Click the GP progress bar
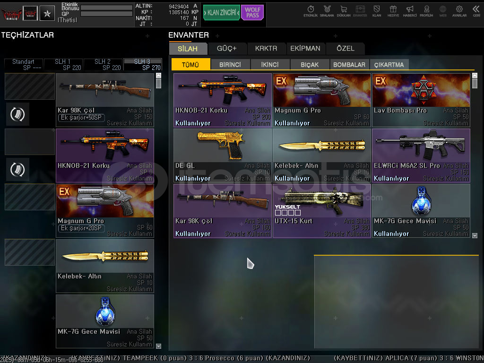 [106, 14]
